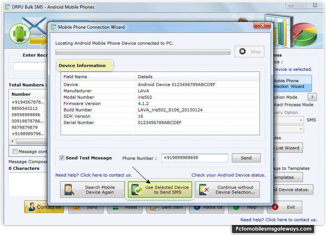Click Continue without Device Selection button
The image size is (326, 235).
click(x=227, y=190)
